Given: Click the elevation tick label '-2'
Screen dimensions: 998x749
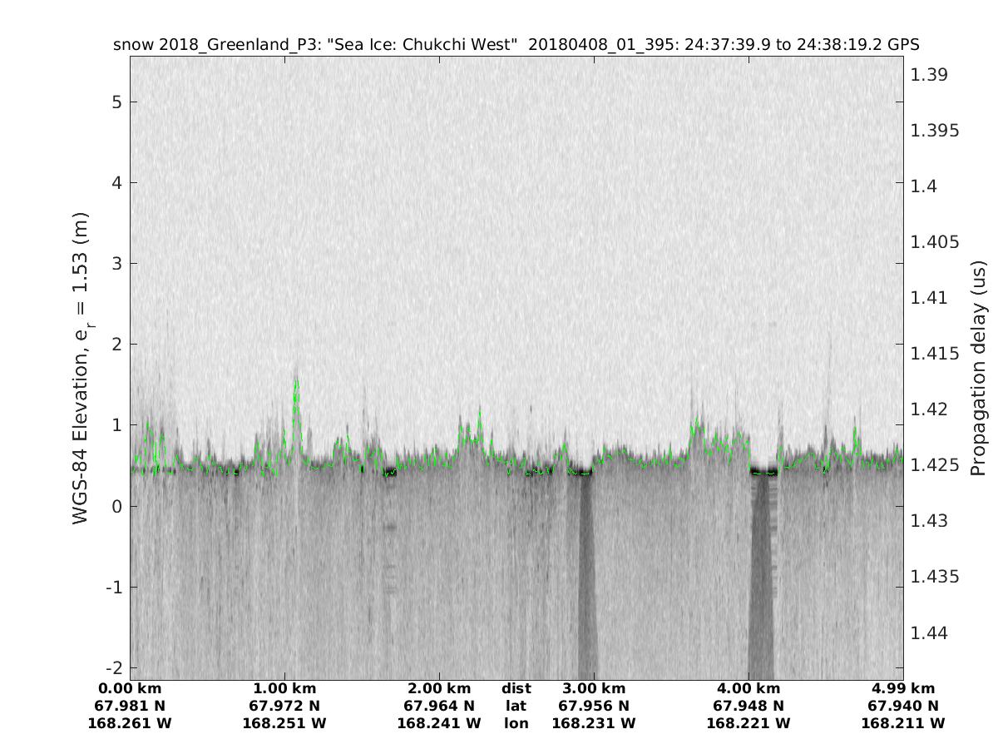Looking at the screenshot, I should [x=114, y=668].
